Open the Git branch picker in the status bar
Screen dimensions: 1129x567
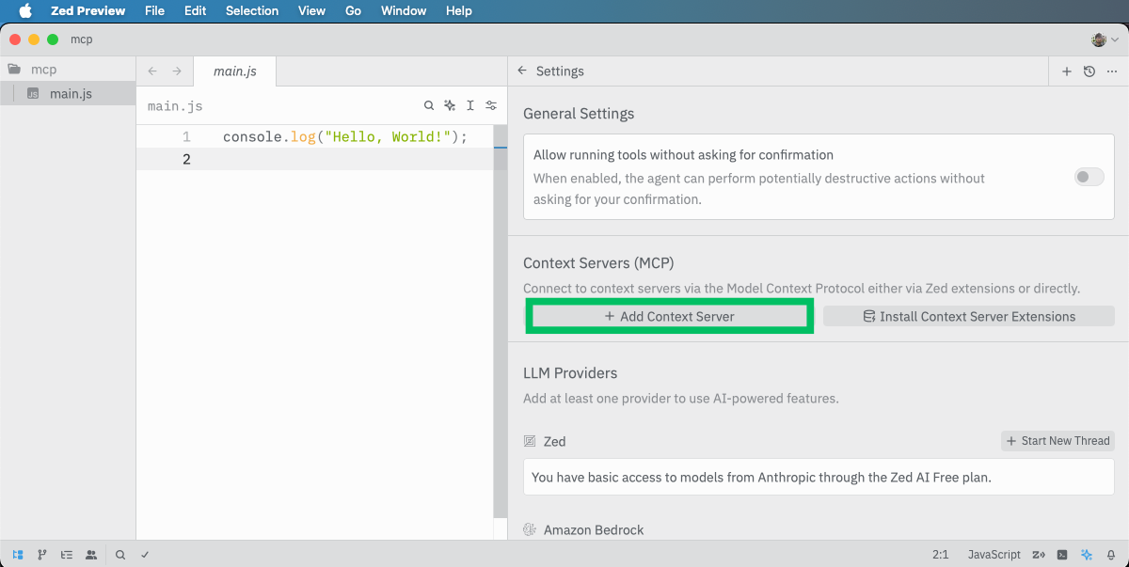coord(41,555)
